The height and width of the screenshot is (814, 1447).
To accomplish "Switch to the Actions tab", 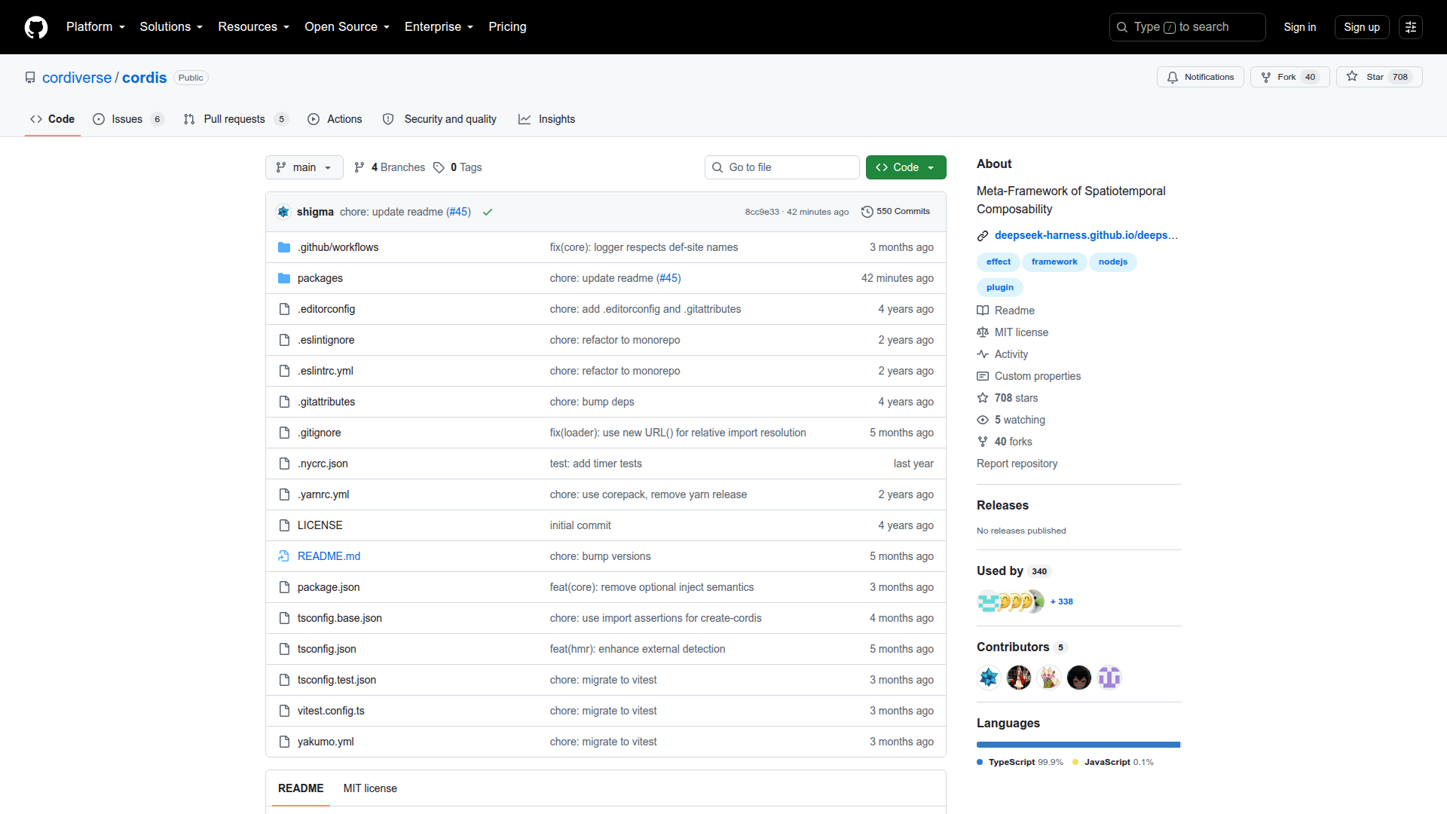I will [335, 119].
